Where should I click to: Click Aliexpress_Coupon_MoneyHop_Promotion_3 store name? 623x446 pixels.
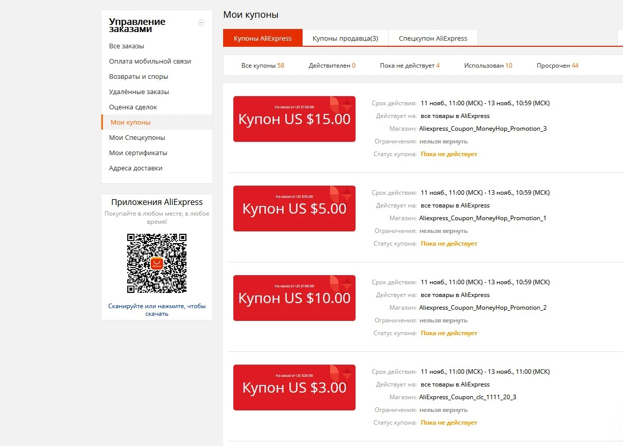tap(483, 129)
